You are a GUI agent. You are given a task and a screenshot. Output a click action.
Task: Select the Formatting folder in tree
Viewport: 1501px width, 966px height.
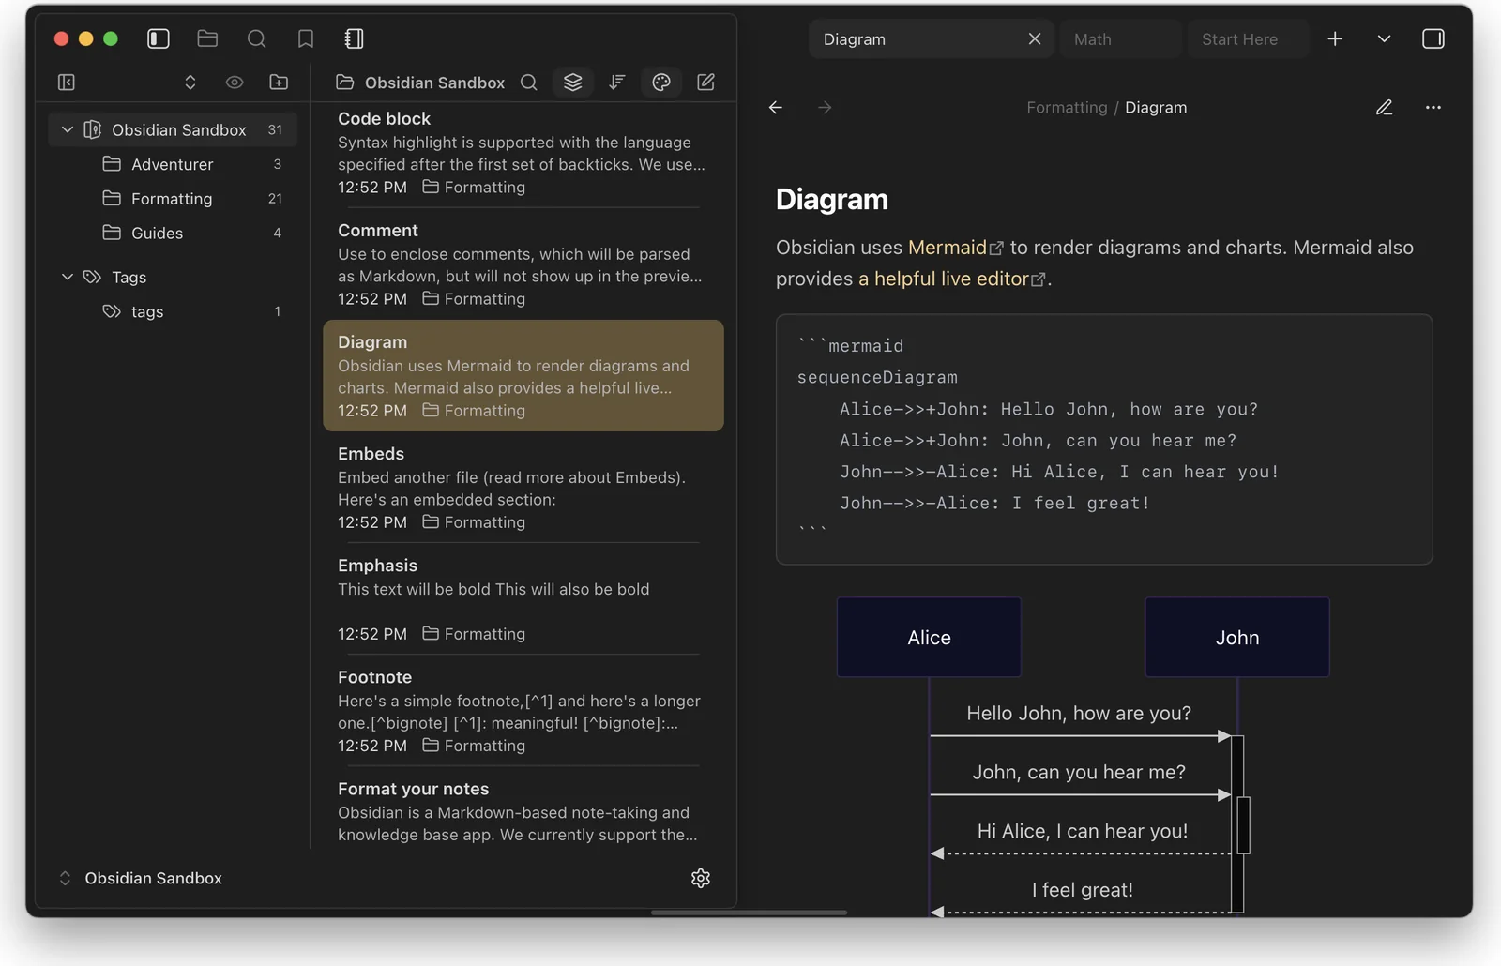pyautogui.click(x=173, y=199)
